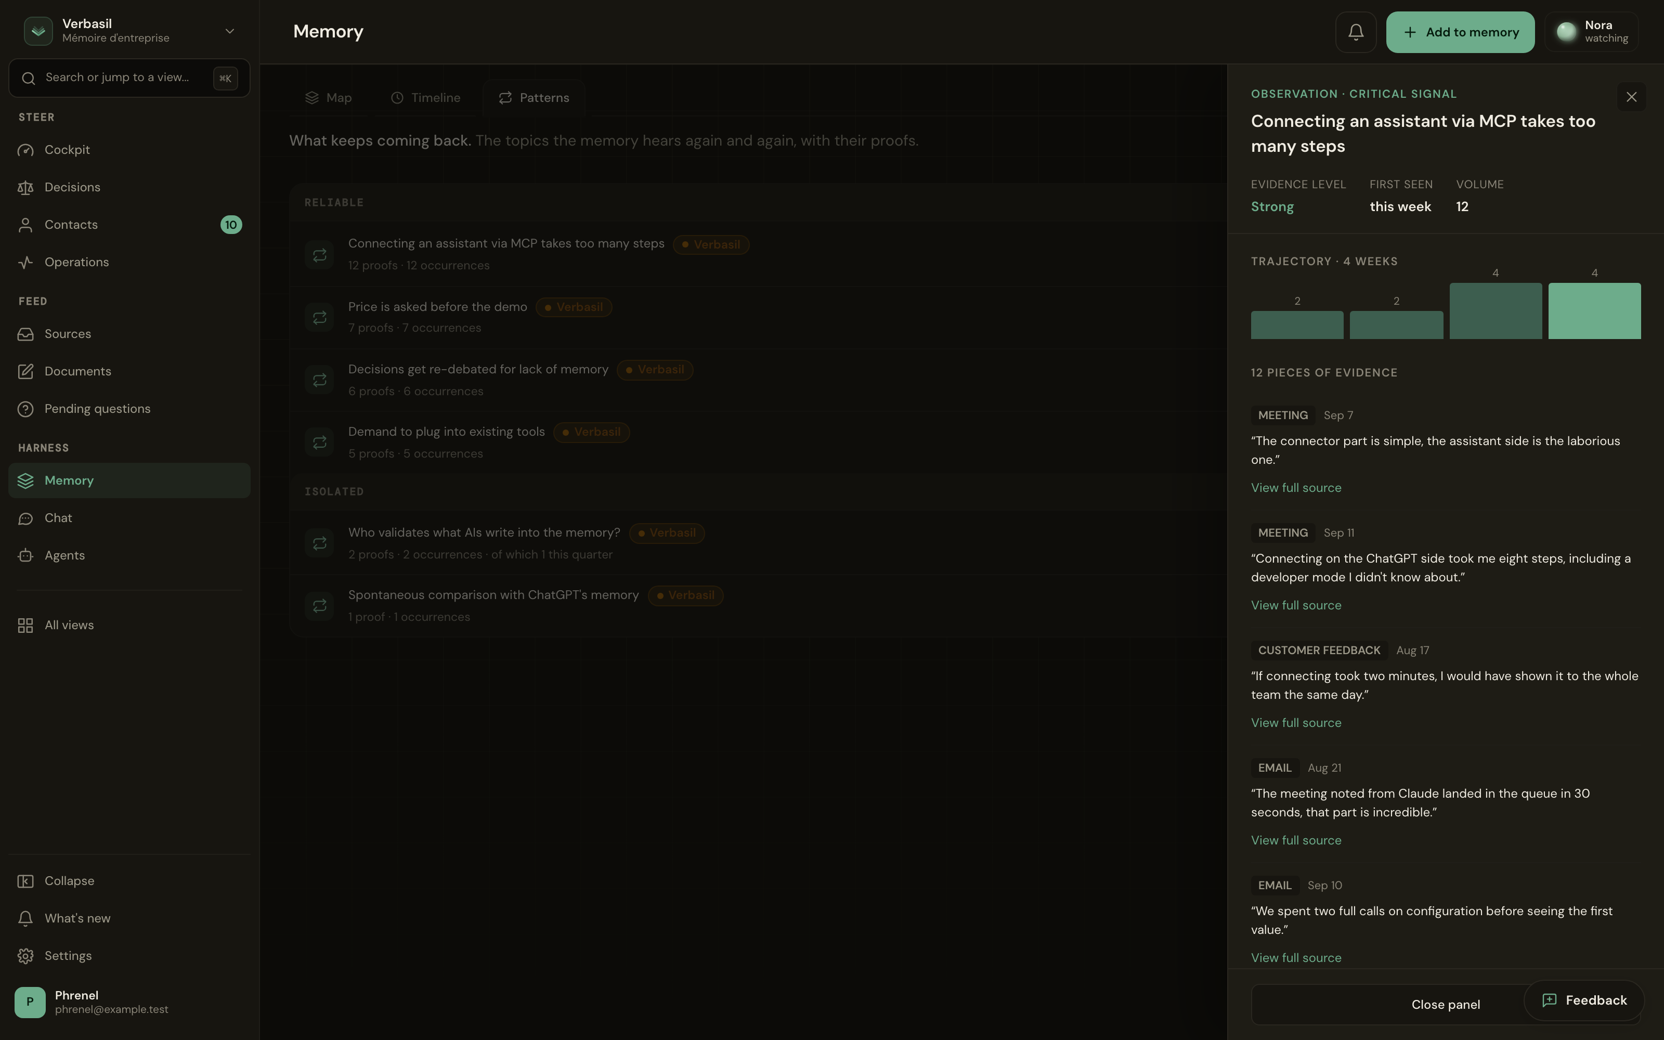This screenshot has width=1664, height=1040.
Task: Open the notifications bell in the header
Action: point(1355,32)
